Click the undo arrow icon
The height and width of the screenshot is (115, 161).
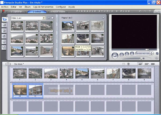point(140,11)
